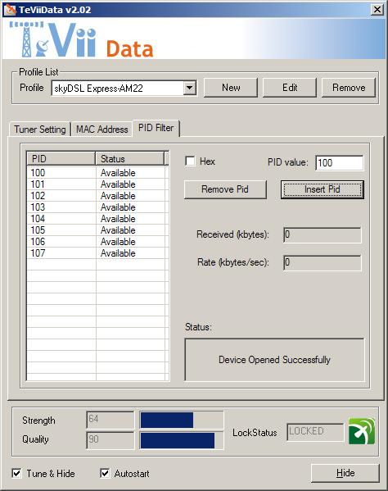
Task: Click Available status of PID 100
Action: click(x=118, y=172)
